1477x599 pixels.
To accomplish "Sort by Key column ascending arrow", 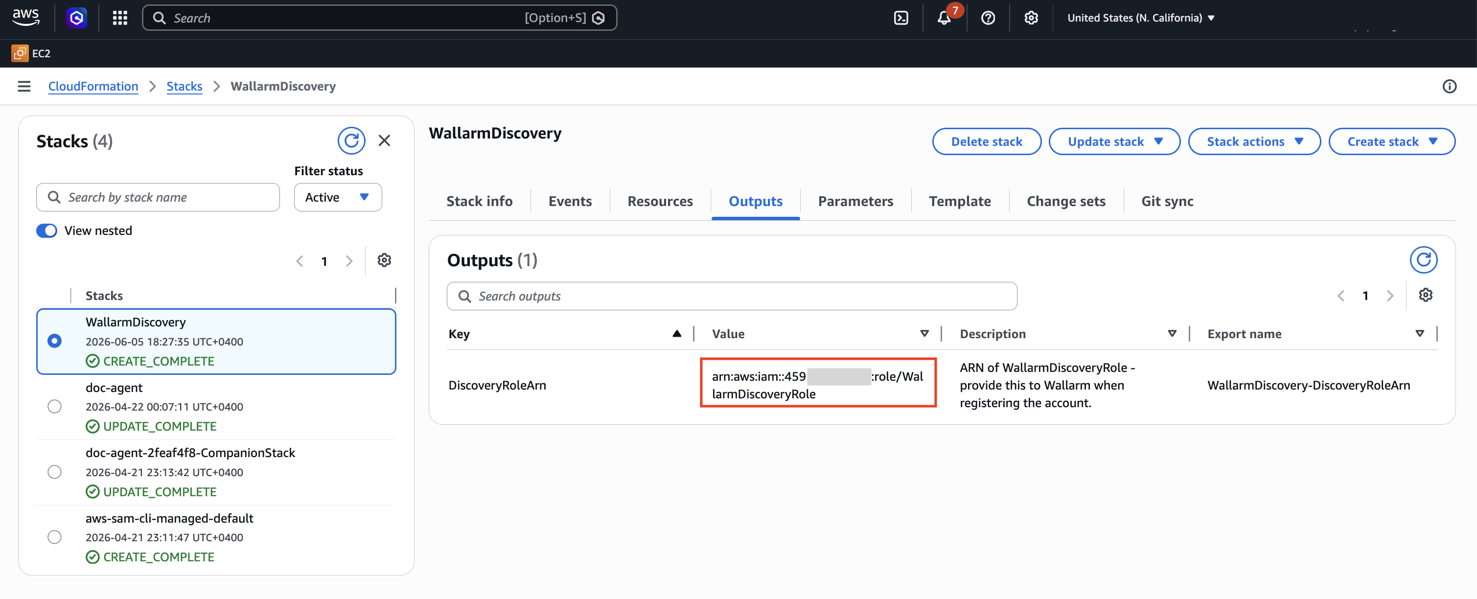I will (676, 334).
